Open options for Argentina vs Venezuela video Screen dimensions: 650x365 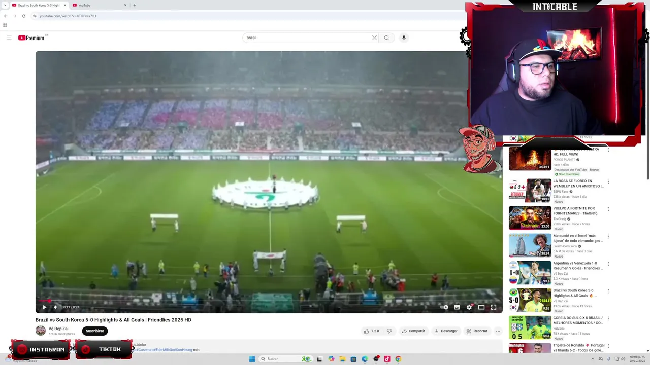pos(609,264)
